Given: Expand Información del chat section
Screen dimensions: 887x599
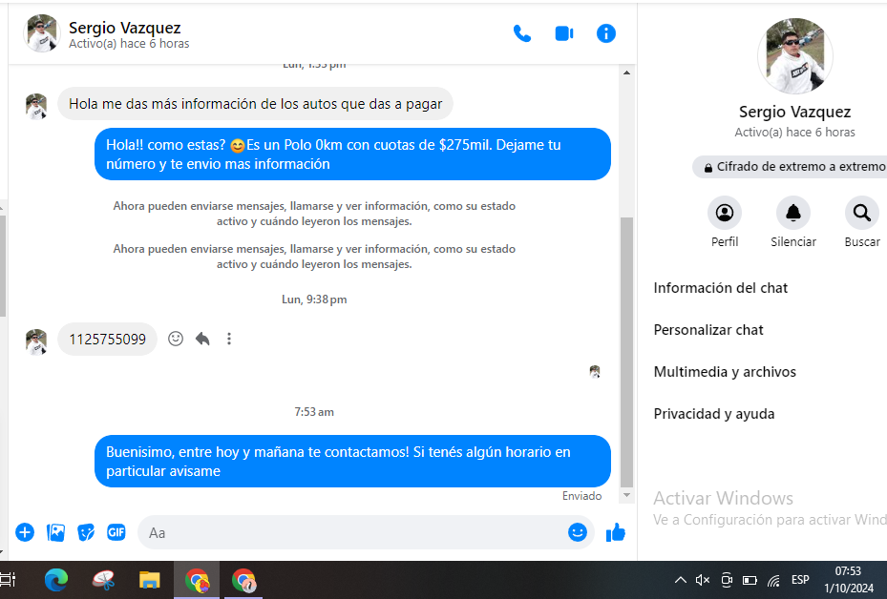Looking at the screenshot, I should 721,288.
